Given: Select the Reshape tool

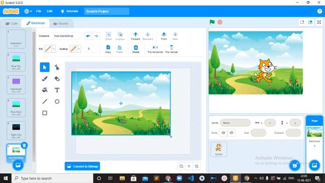Looking at the screenshot, I should [57, 67].
